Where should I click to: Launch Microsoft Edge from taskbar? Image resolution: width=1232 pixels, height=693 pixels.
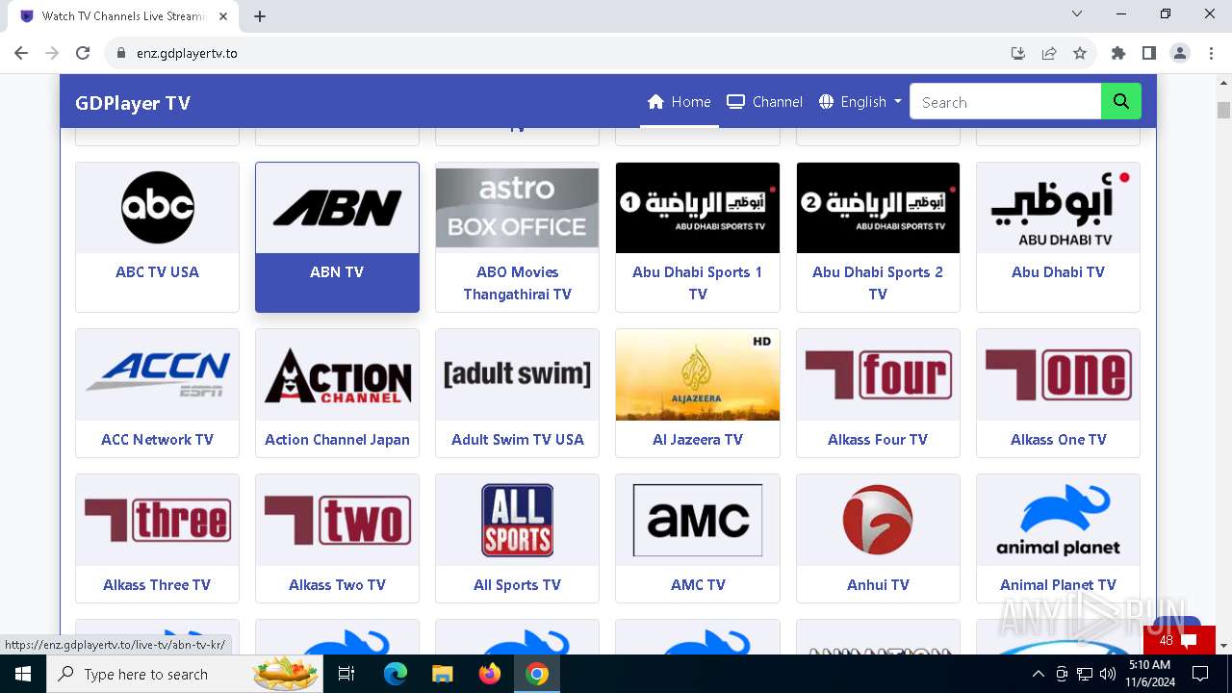(396, 674)
